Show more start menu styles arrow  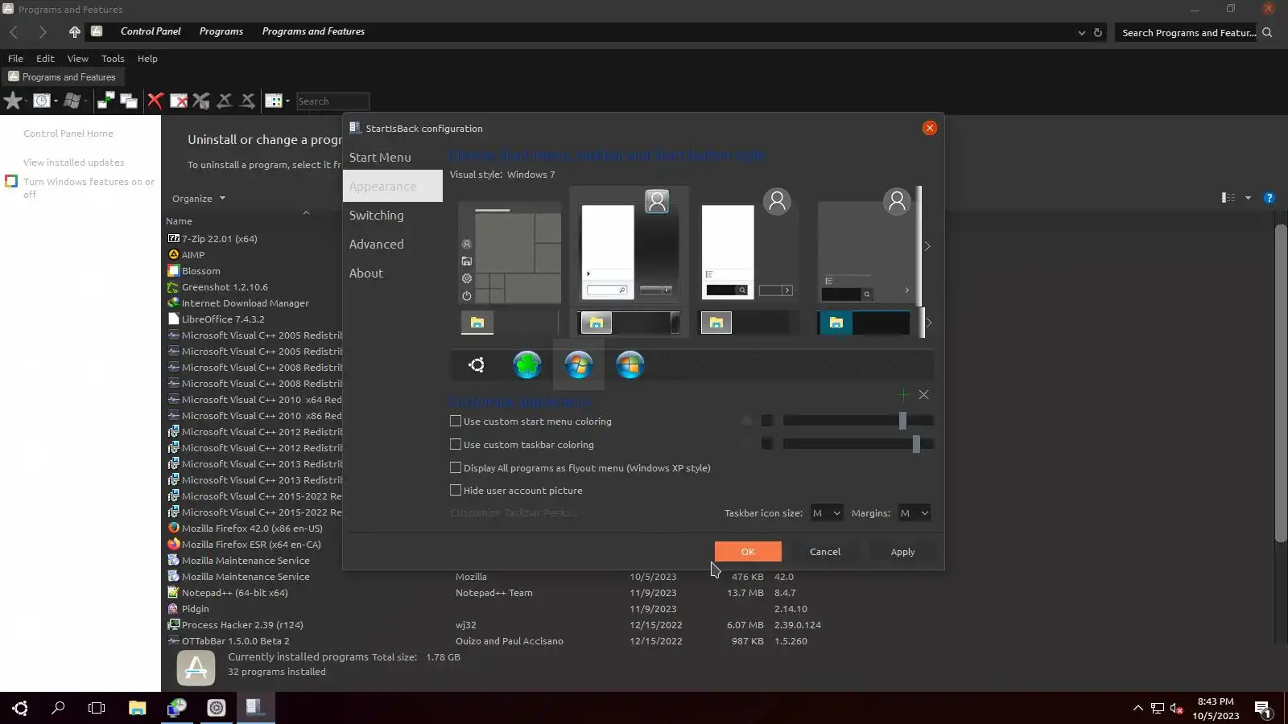pyautogui.click(x=927, y=246)
